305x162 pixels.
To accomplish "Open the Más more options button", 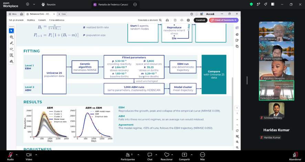I will (x=202, y=156).
